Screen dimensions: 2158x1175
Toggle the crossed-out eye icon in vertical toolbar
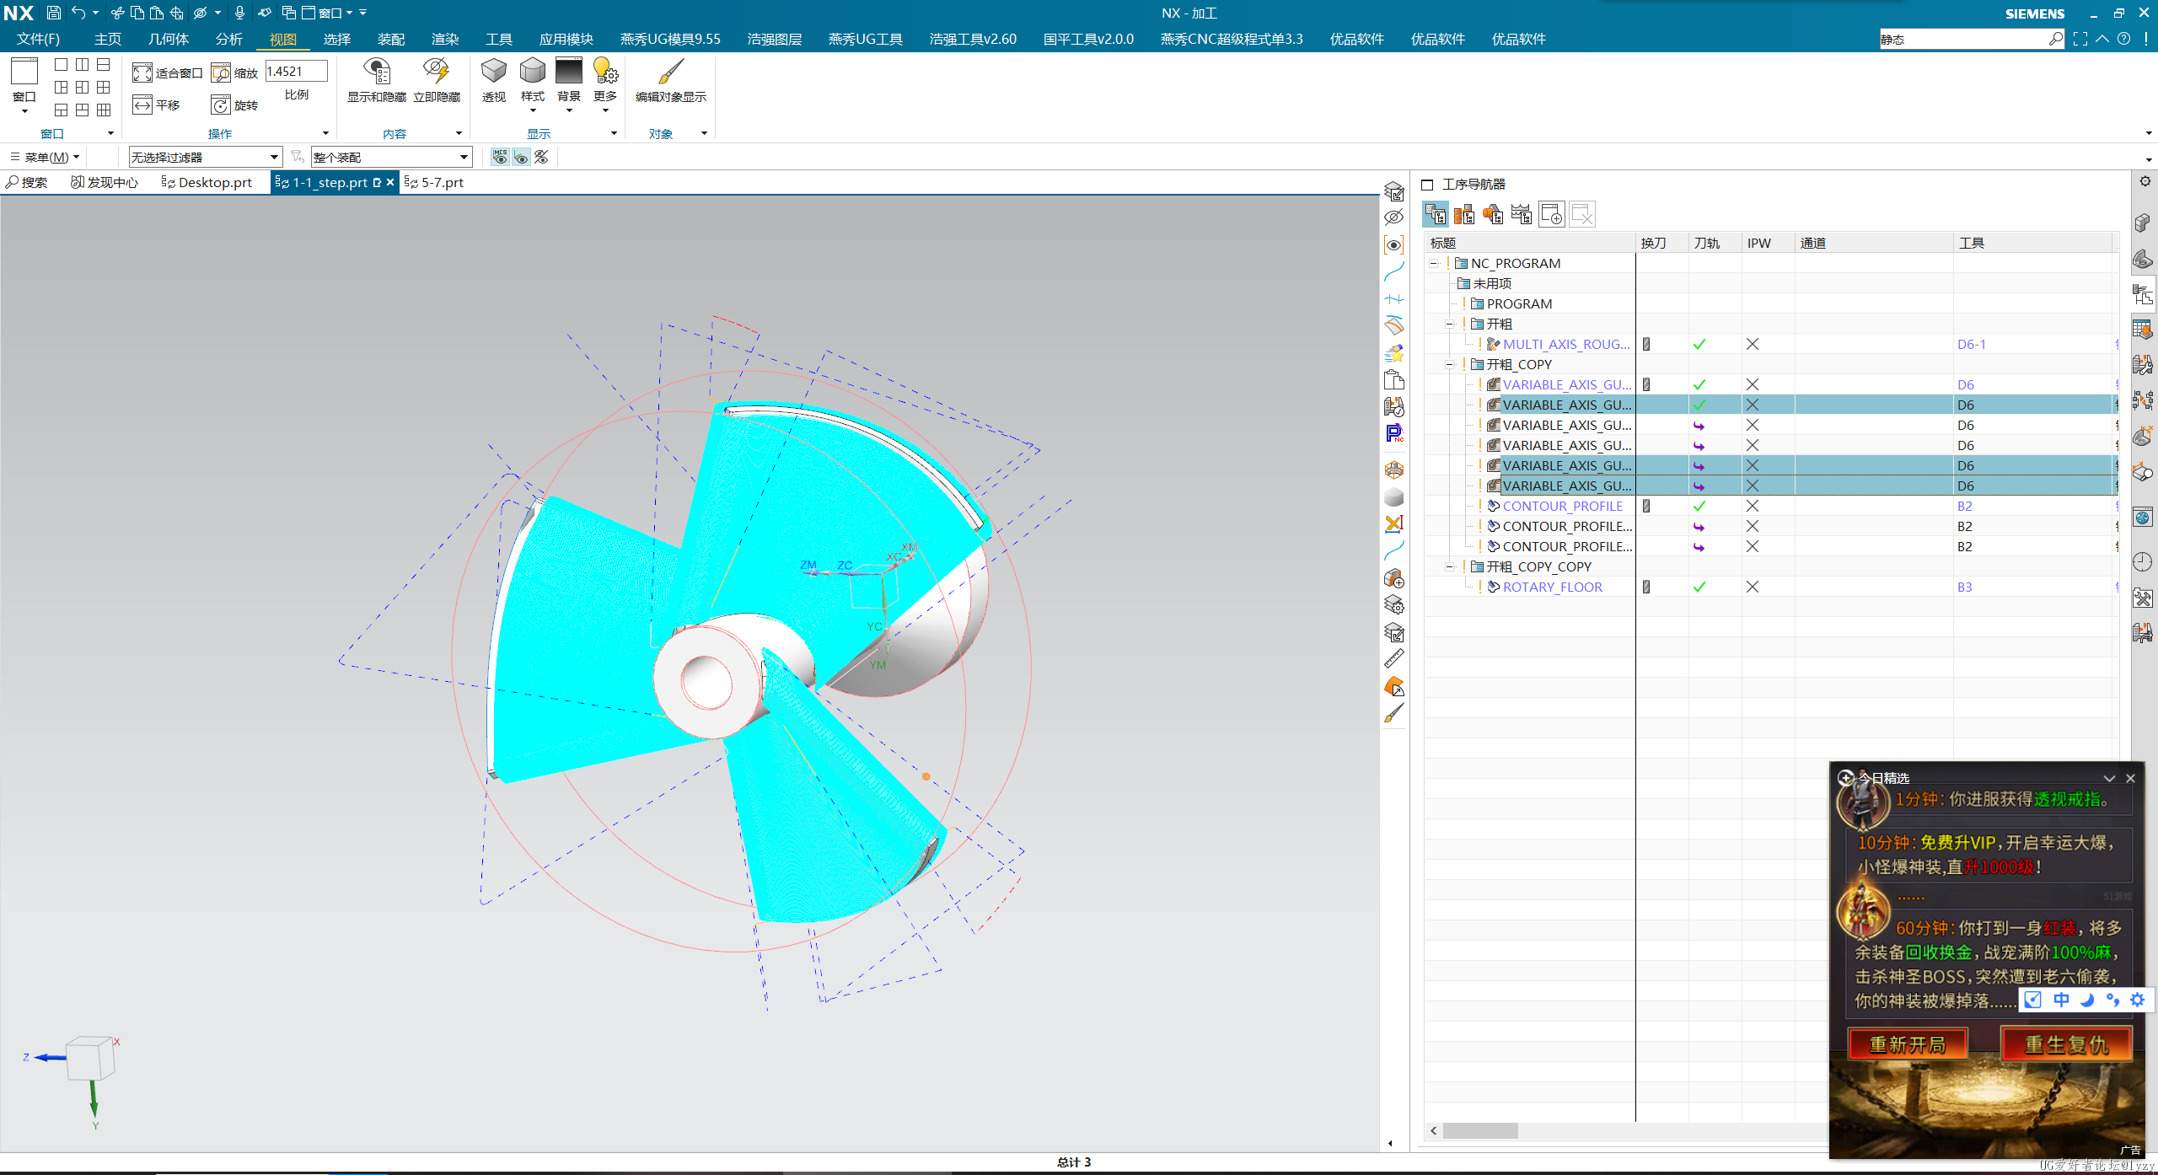click(1394, 217)
